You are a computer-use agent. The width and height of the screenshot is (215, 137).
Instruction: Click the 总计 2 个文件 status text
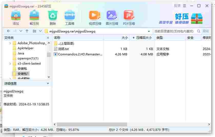[x=118, y=130]
